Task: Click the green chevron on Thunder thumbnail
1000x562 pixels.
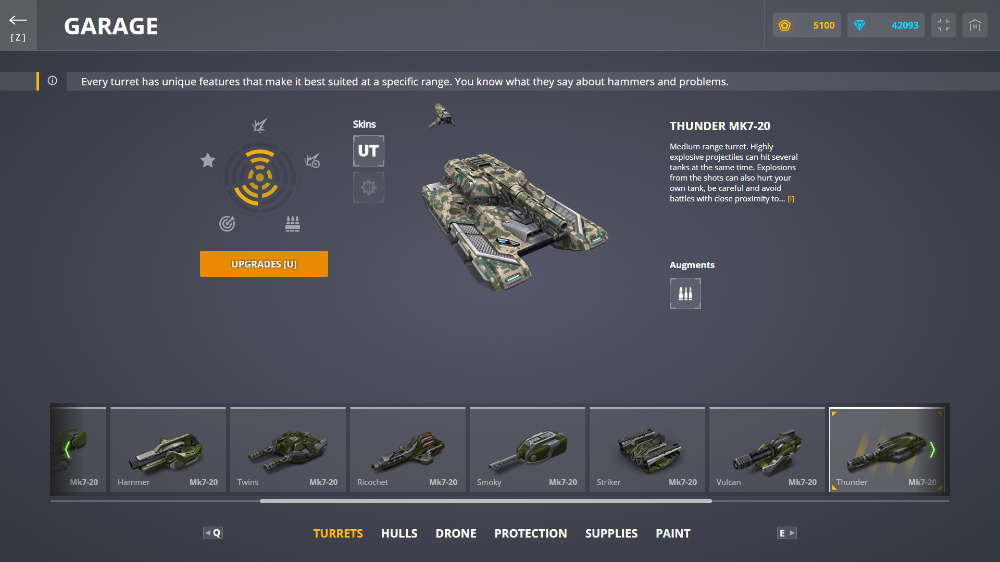Action: (x=934, y=449)
